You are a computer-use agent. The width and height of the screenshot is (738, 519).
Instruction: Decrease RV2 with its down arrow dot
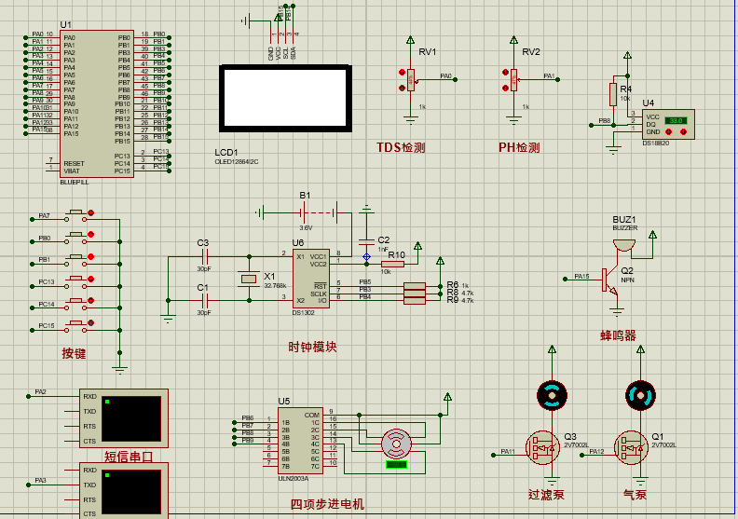pyautogui.click(x=505, y=88)
